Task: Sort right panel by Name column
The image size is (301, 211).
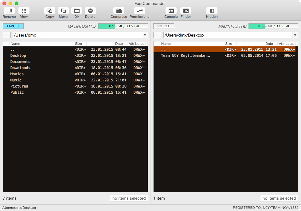Action: [185, 44]
